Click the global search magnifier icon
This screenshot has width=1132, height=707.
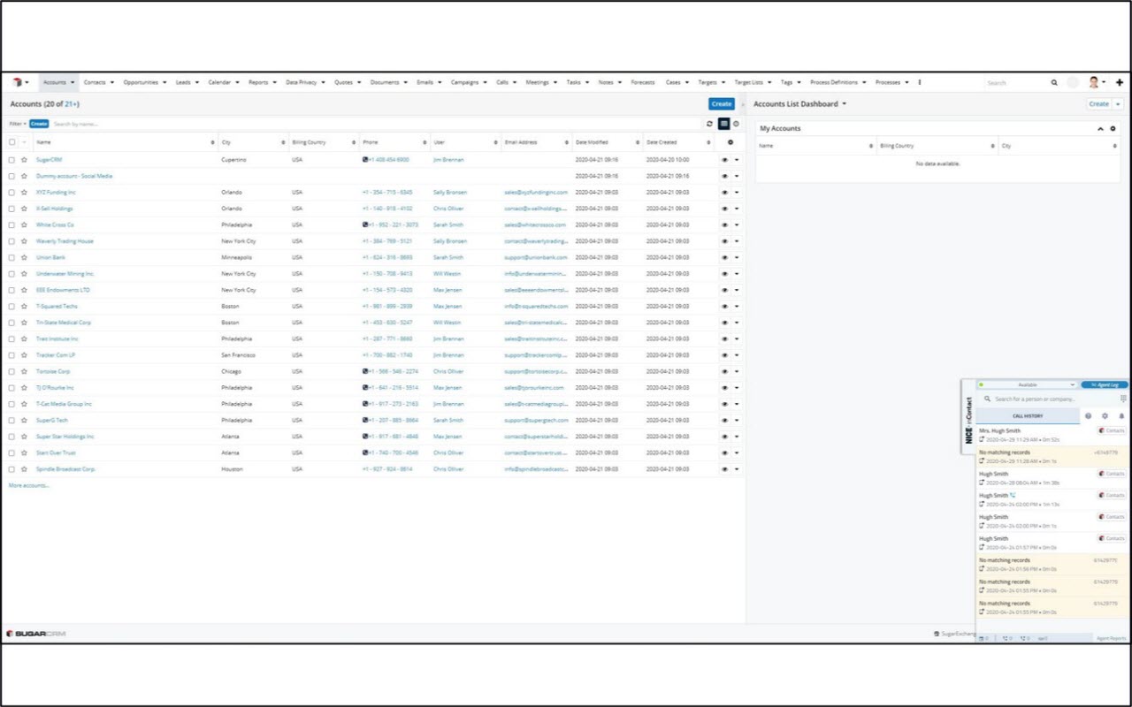point(1054,82)
